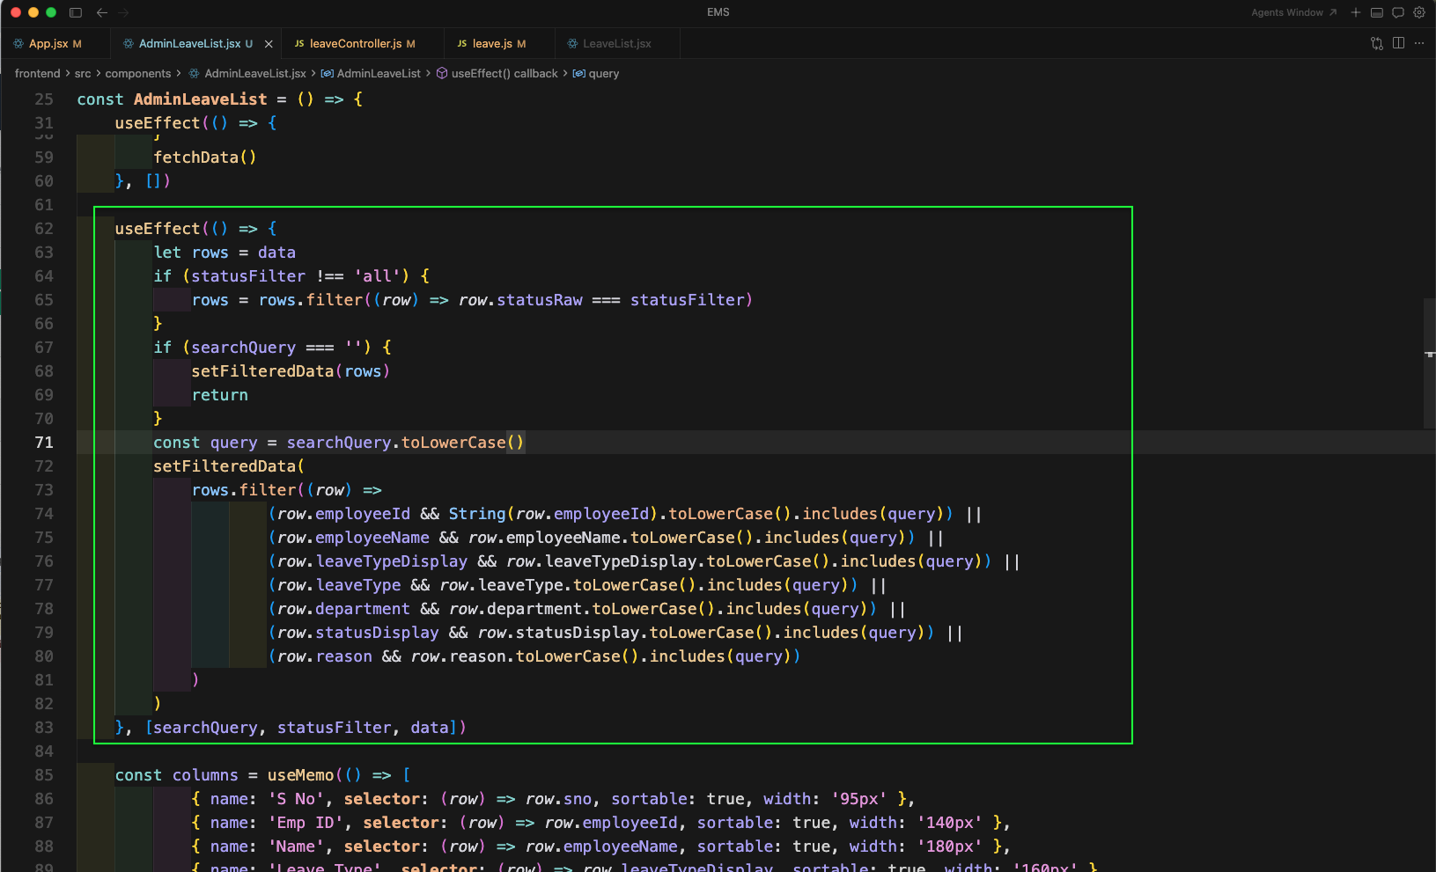The width and height of the screenshot is (1436, 872).
Task: Click 'searchQuery.toLowerCase()' on line 71
Action: click(405, 443)
